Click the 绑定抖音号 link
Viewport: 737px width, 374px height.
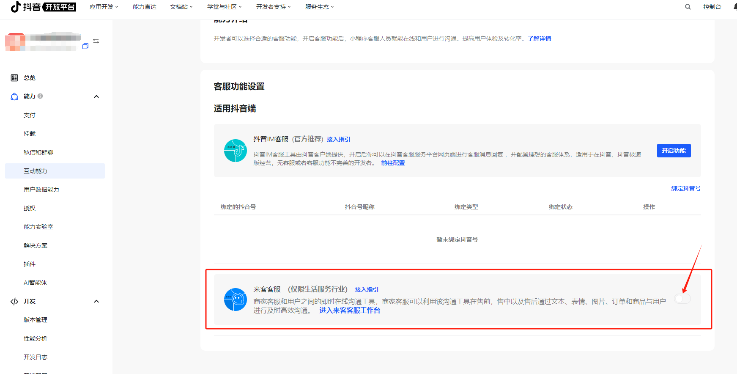(685, 188)
